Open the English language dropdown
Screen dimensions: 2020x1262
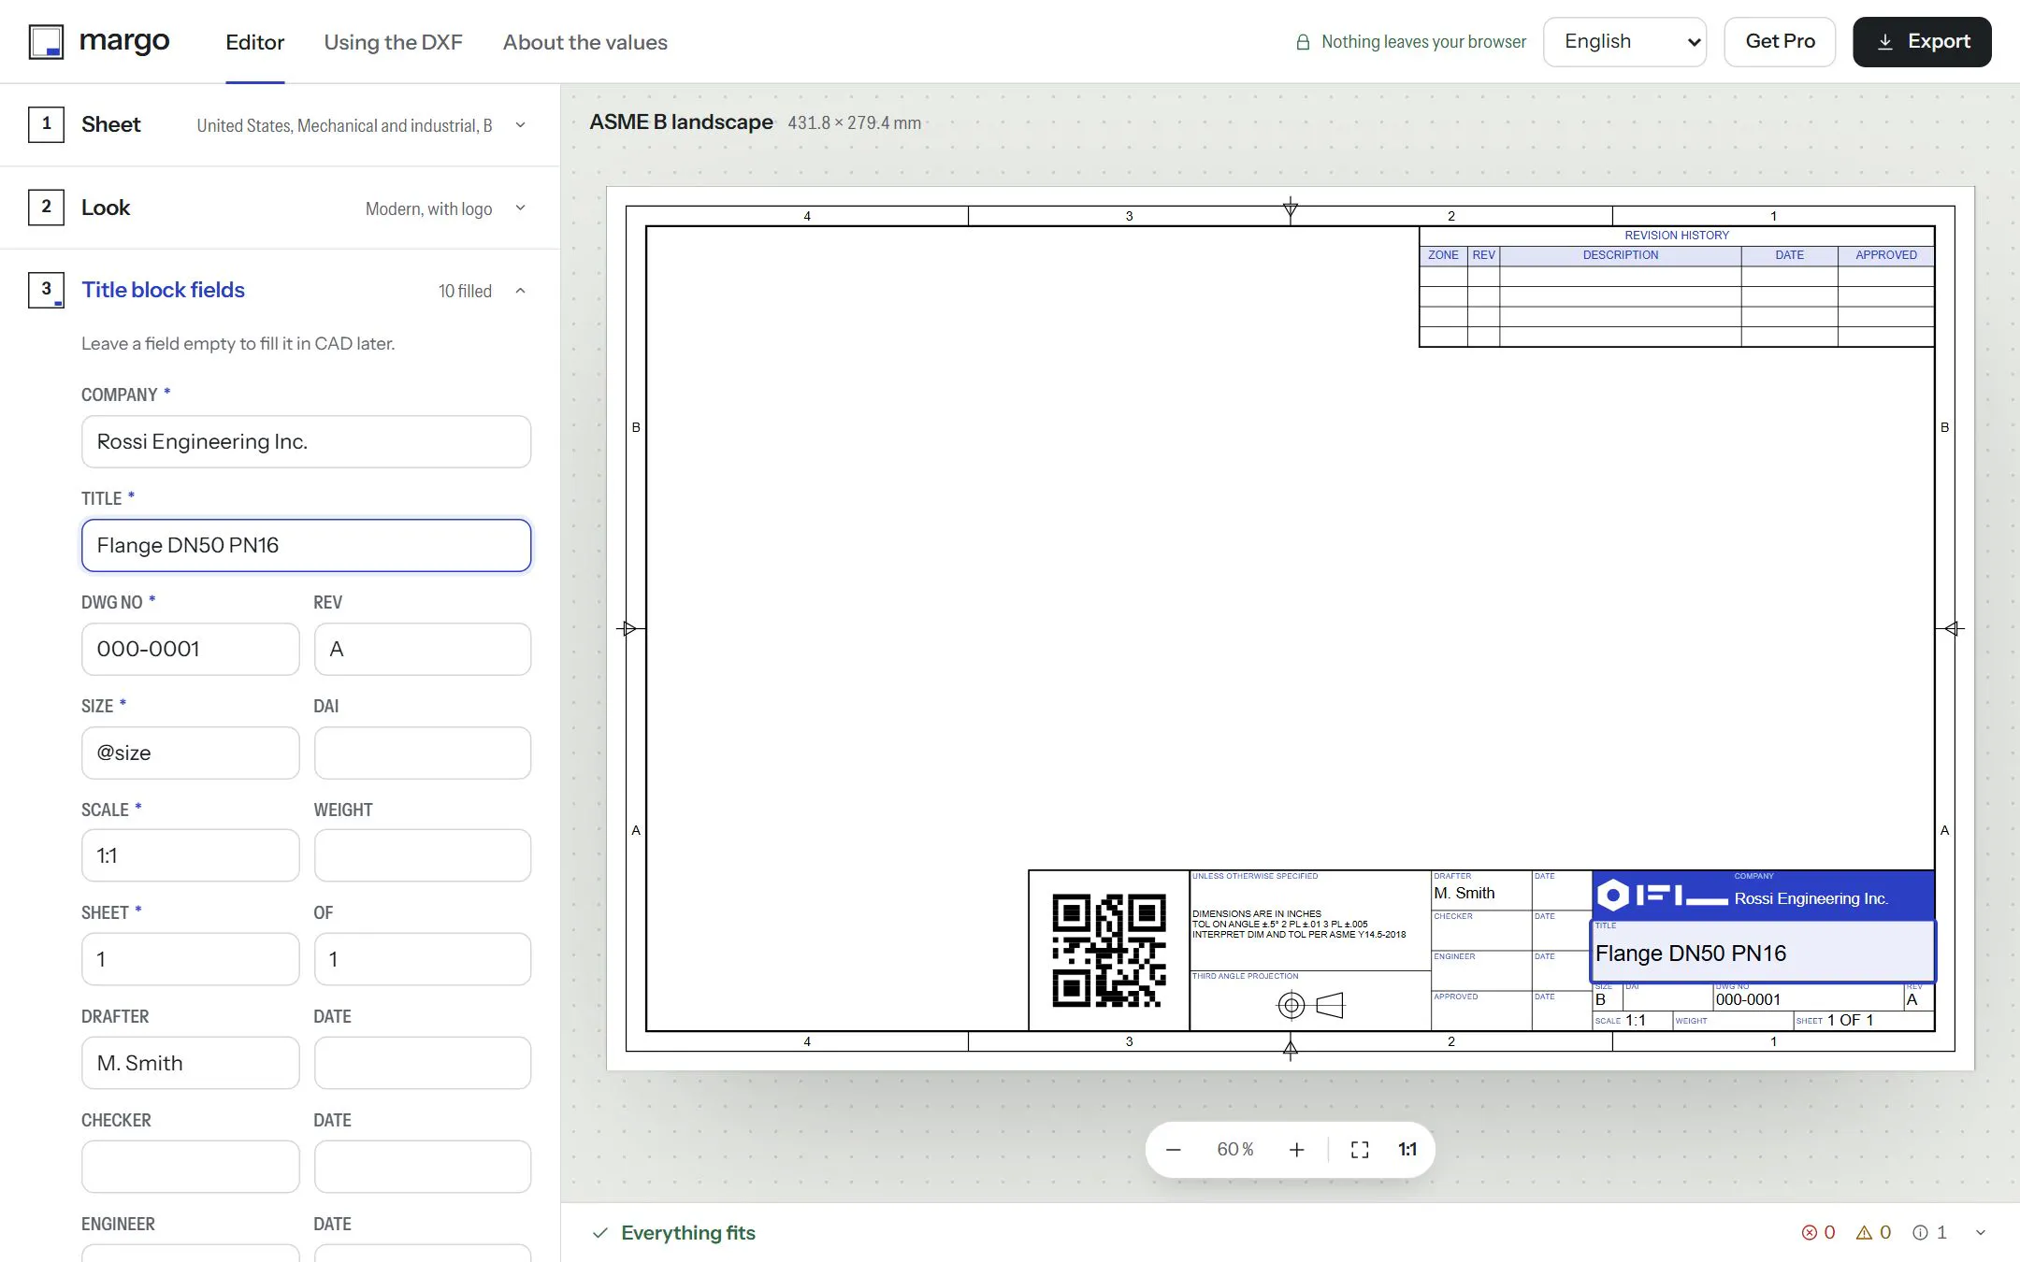coord(1624,42)
